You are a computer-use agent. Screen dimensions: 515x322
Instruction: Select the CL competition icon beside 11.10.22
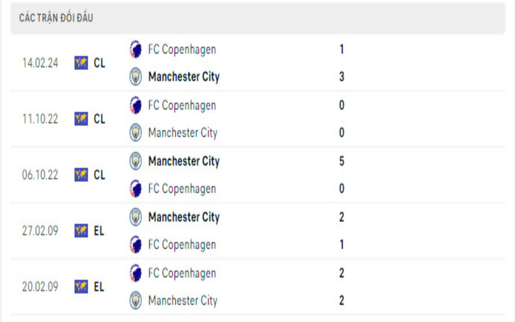click(81, 119)
